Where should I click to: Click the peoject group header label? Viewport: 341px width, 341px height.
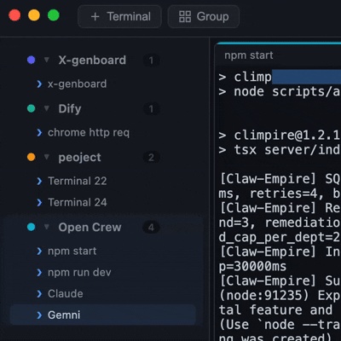pos(79,158)
